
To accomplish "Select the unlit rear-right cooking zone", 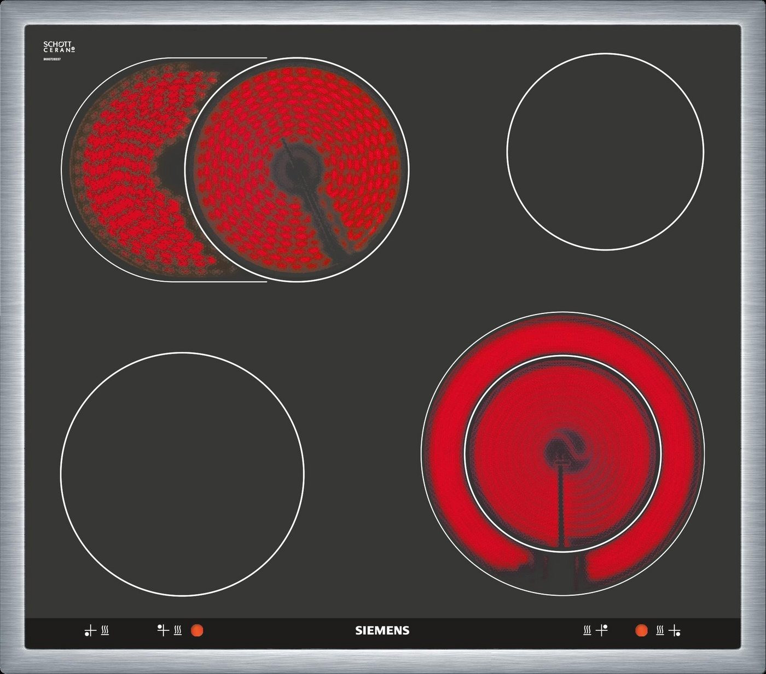I will (605, 152).
